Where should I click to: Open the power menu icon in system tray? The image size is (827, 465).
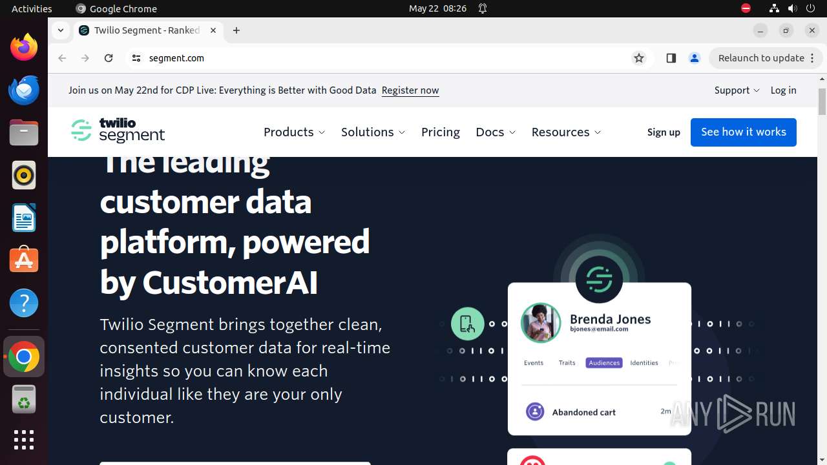tap(810, 8)
